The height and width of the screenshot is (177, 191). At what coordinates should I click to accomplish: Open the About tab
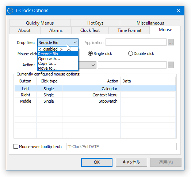(x=24, y=30)
